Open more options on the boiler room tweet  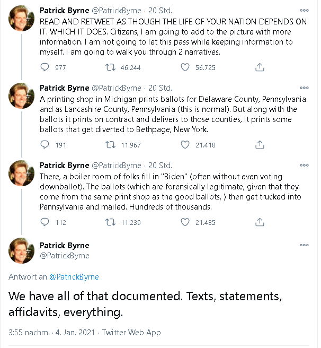(304, 165)
